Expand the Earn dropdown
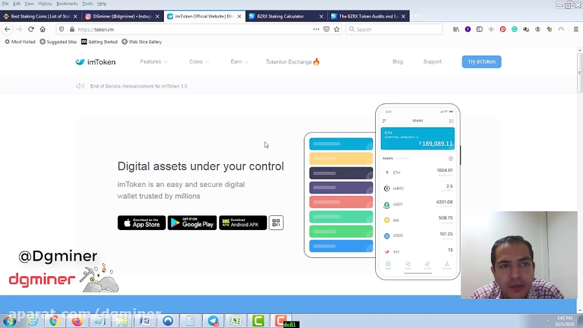 (240, 62)
